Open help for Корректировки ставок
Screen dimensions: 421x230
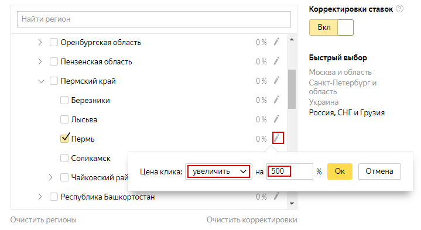coord(399,9)
